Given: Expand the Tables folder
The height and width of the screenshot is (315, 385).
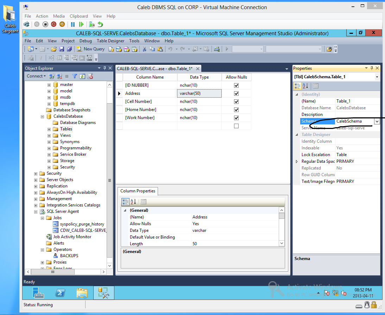Looking at the screenshot, I should 49,129.
